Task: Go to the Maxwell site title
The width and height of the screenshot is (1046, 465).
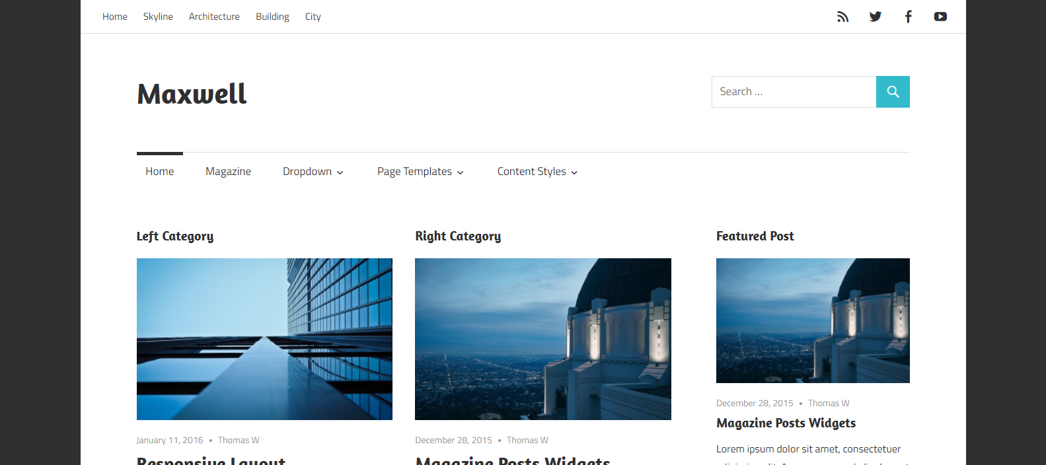Action: (x=192, y=94)
